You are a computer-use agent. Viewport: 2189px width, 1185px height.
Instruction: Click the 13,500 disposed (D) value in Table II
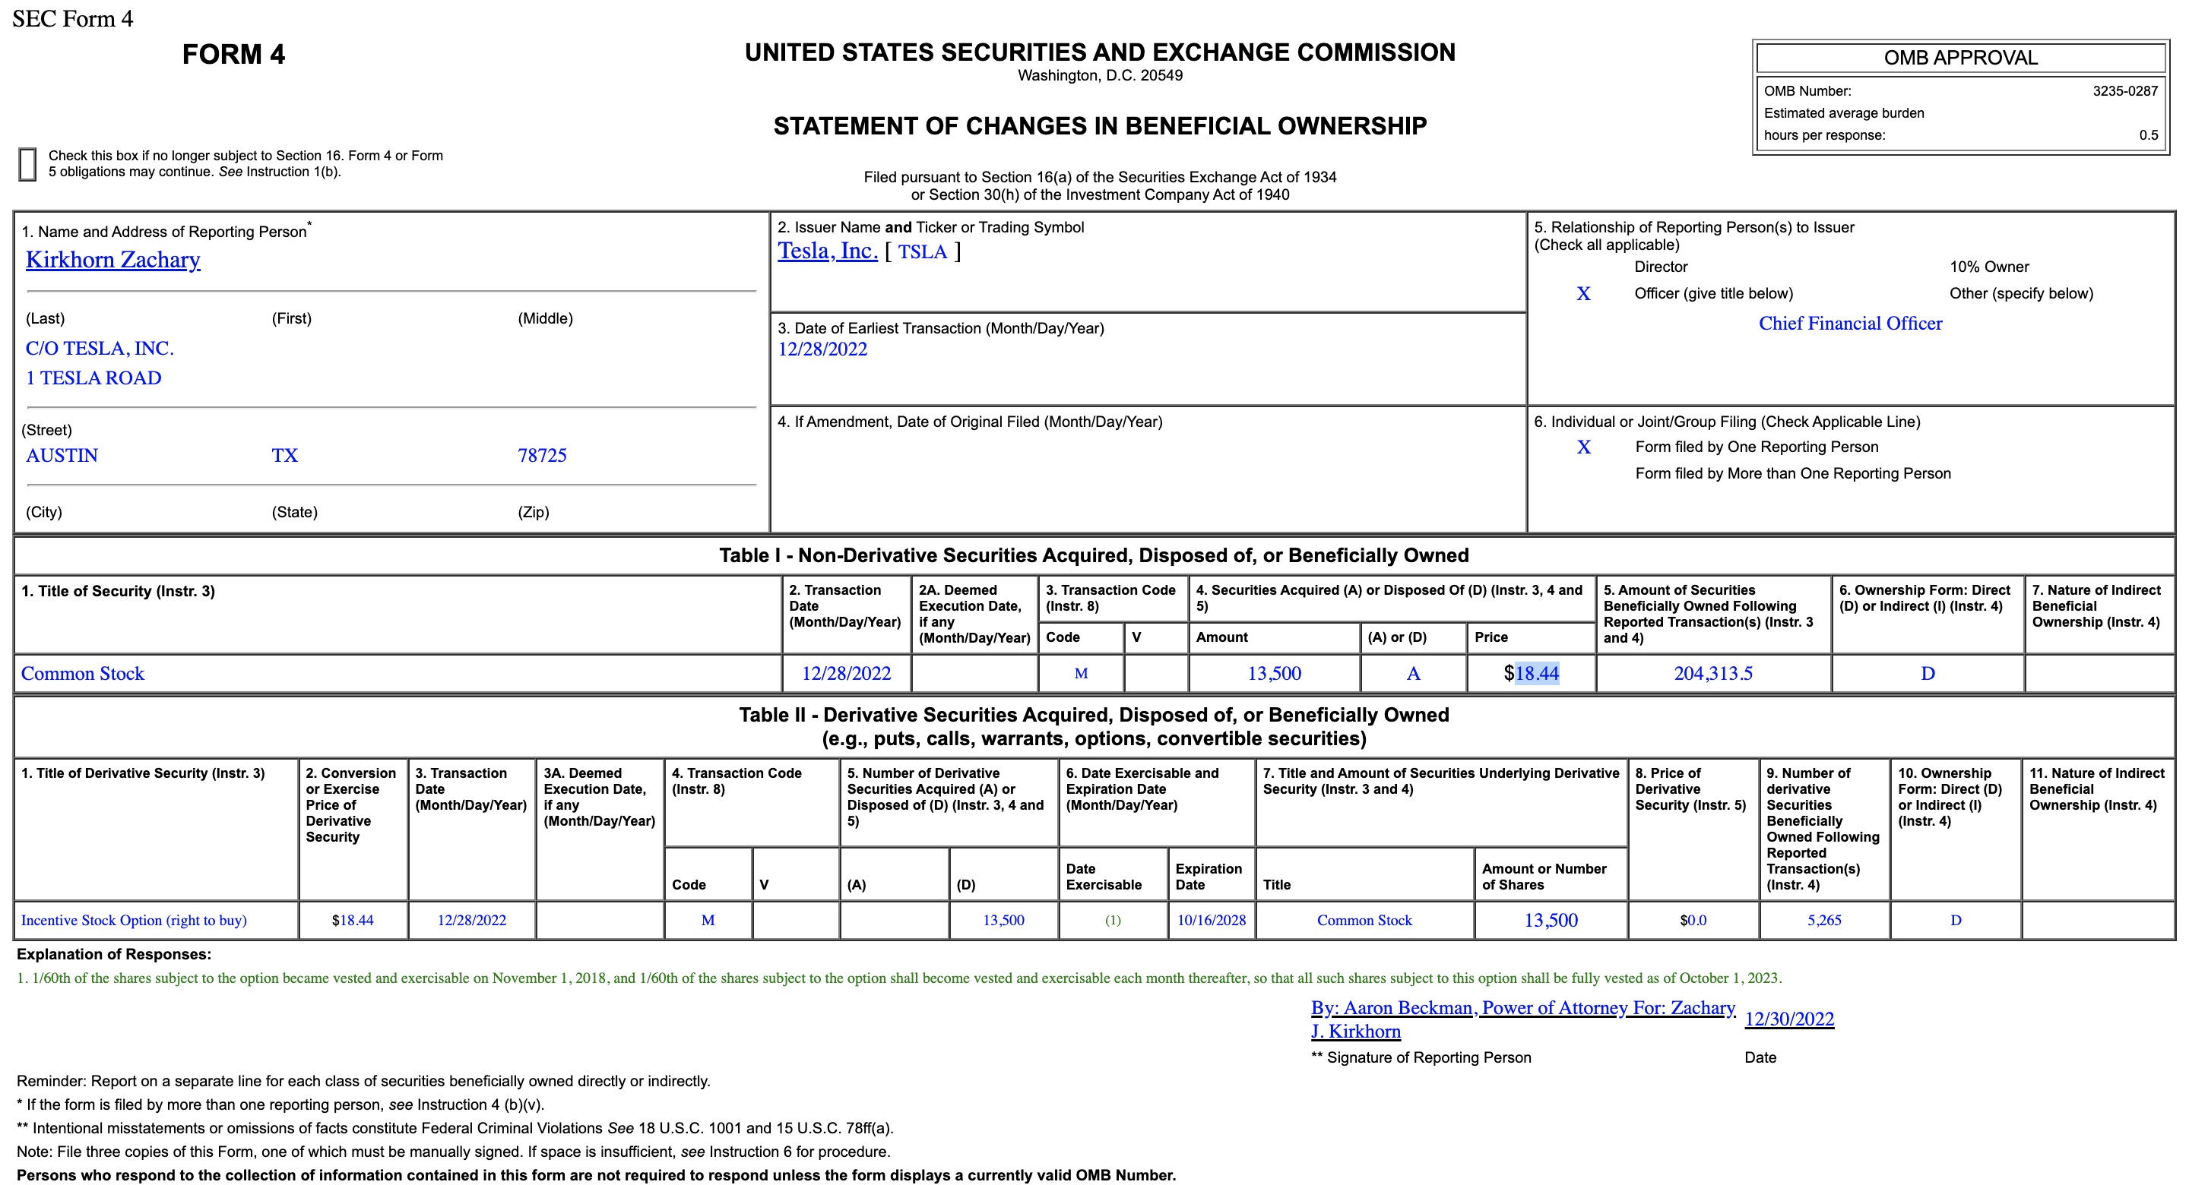click(x=1003, y=921)
